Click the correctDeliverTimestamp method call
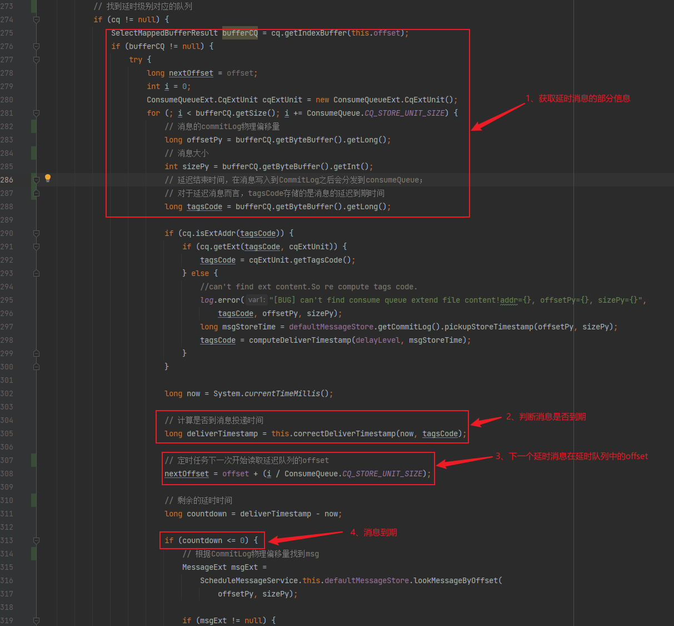Image resolution: width=674 pixels, height=626 pixels. (345, 433)
